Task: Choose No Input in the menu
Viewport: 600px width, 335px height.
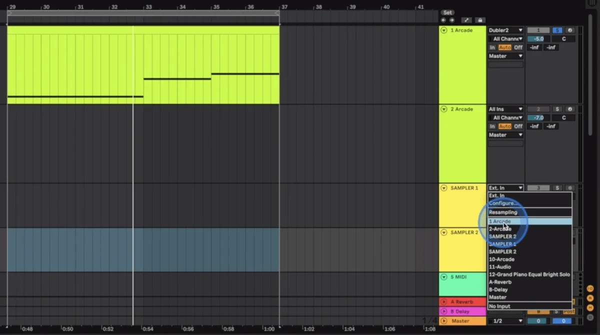Action: point(529,306)
